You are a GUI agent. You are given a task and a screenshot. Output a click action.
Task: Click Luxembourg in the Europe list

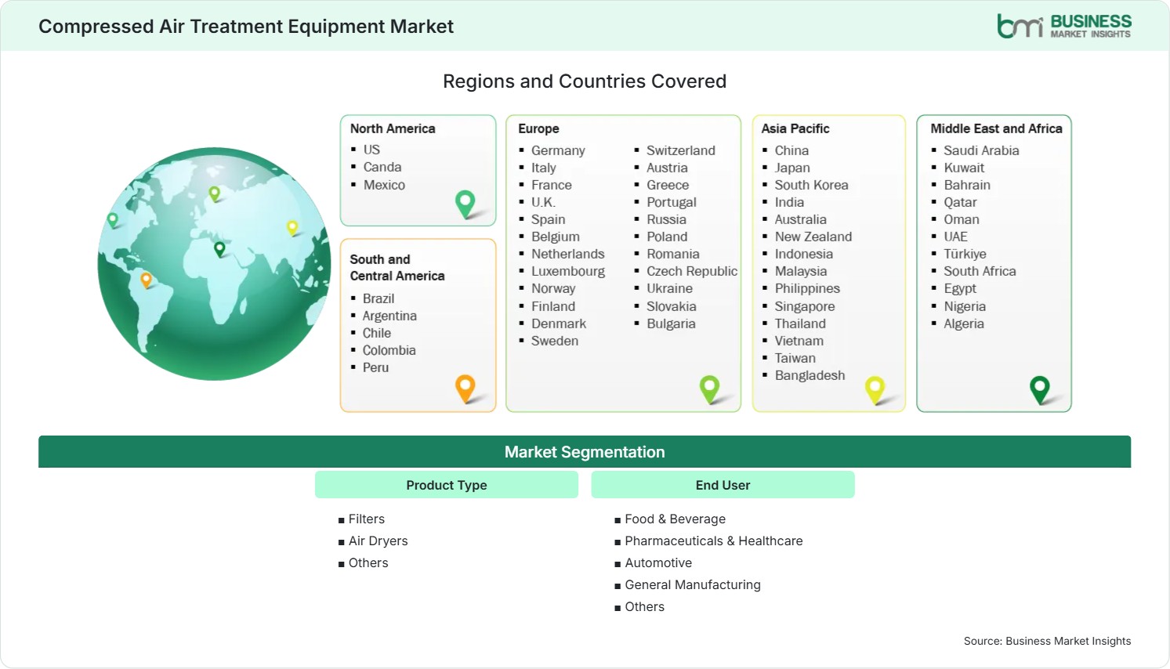click(x=568, y=271)
